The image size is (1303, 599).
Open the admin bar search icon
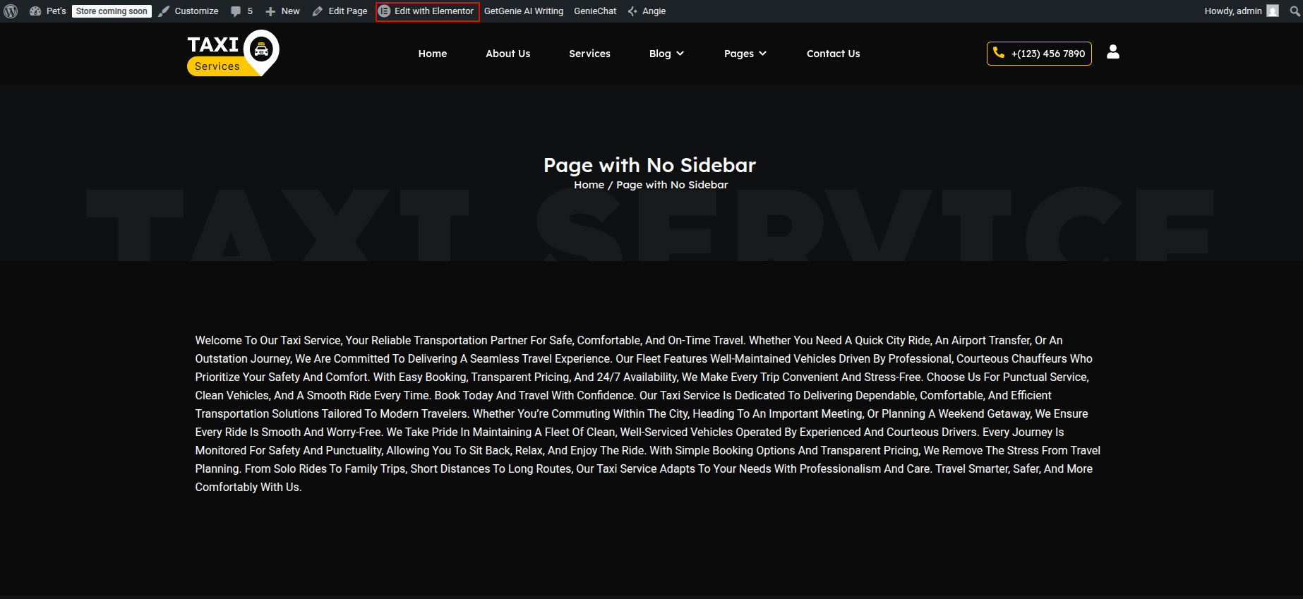(x=1295, y=11)
